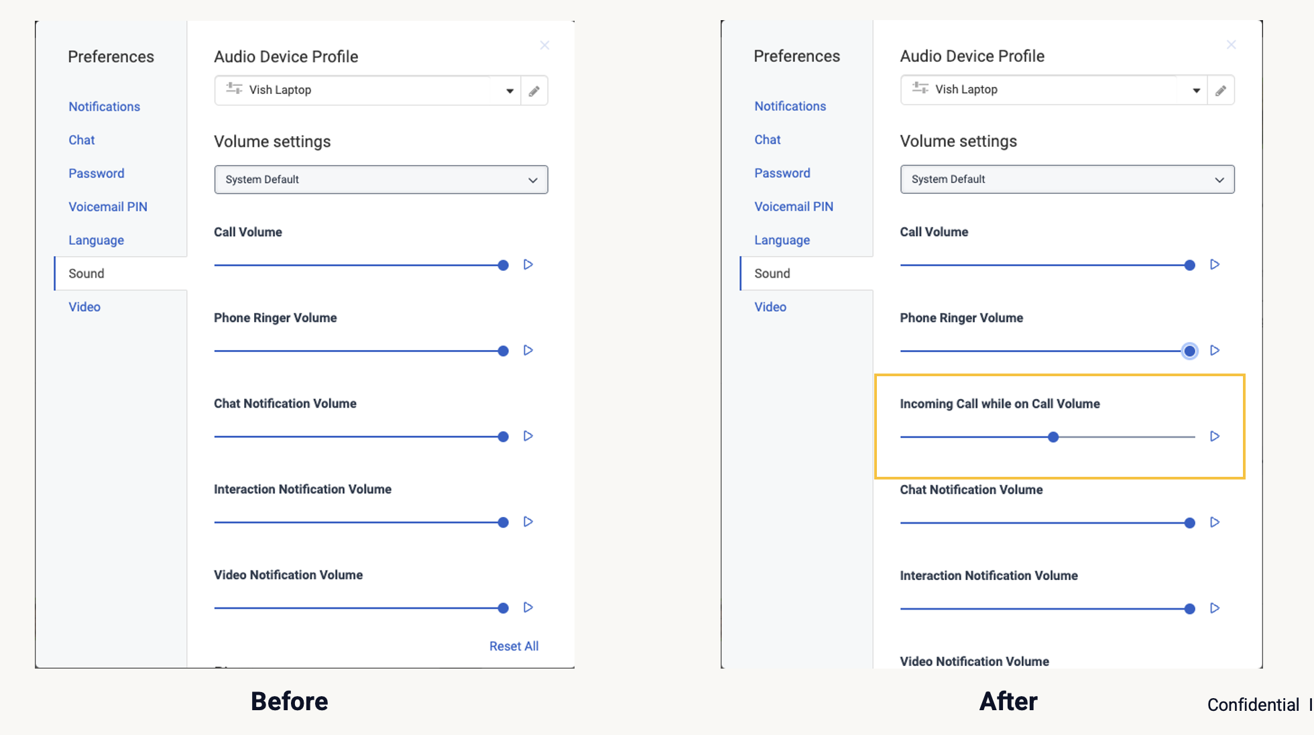The image size is (1314, 735).
Task: Edit Vish Laptop profile pencil in Before panel
Action: click(534, 91)
